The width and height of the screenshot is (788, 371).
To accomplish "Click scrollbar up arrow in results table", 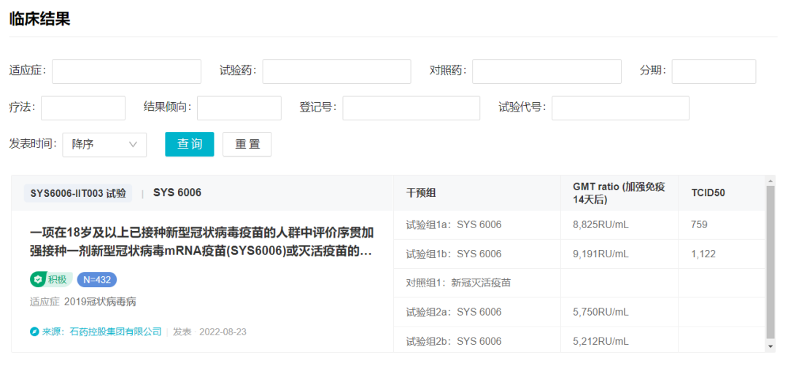I will 770,181.
